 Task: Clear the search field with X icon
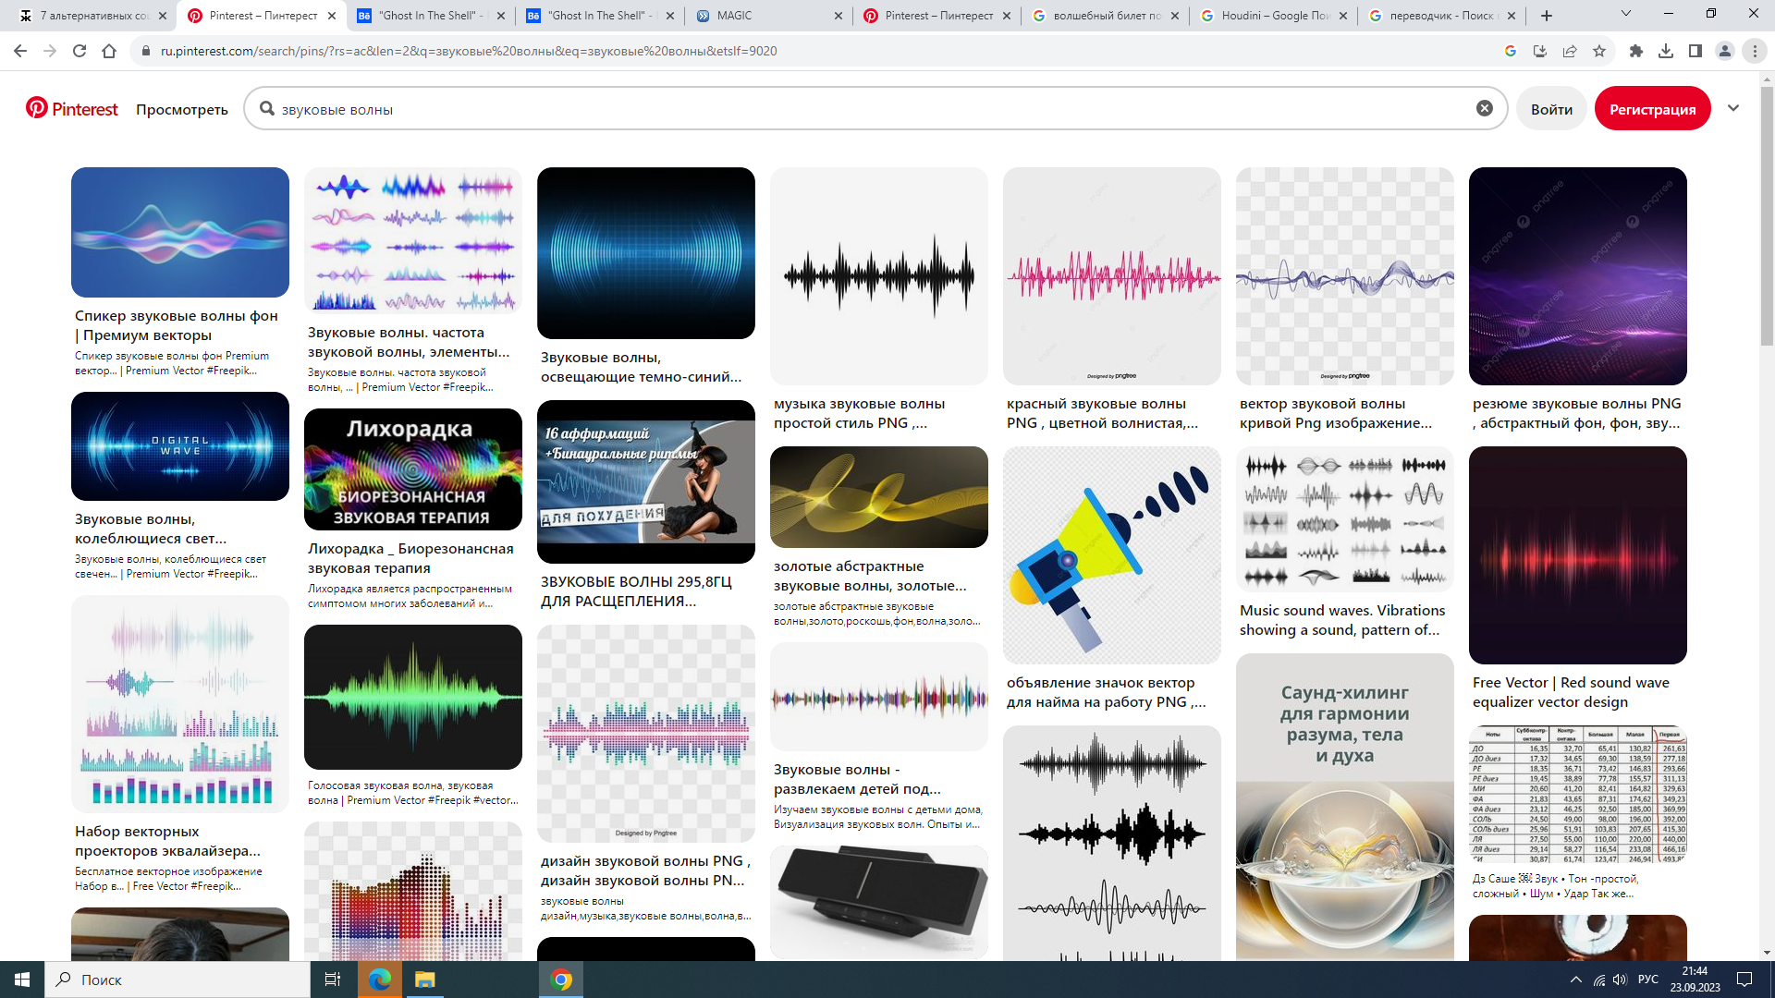tap(1484, 109)
